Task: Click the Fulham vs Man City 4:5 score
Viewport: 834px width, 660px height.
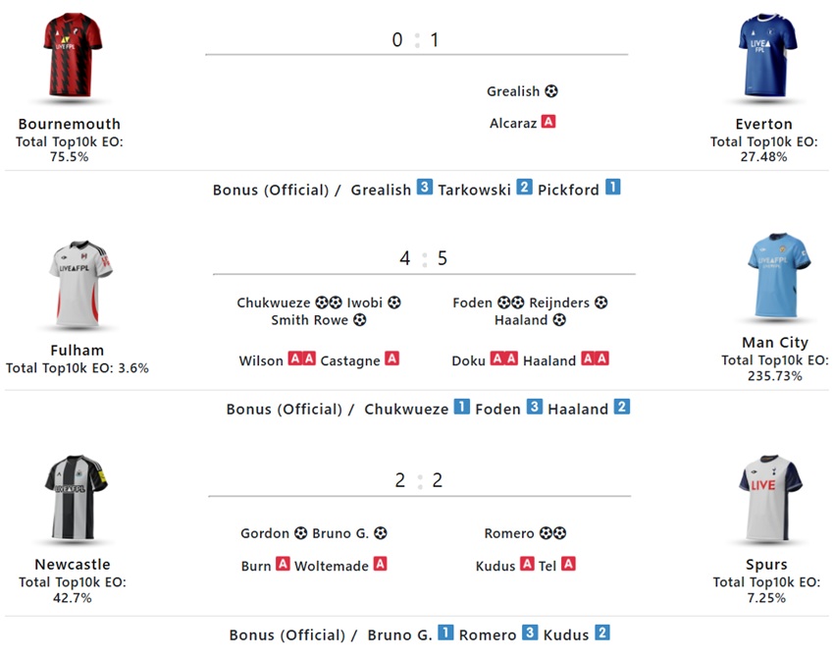Action: point(424,258)
